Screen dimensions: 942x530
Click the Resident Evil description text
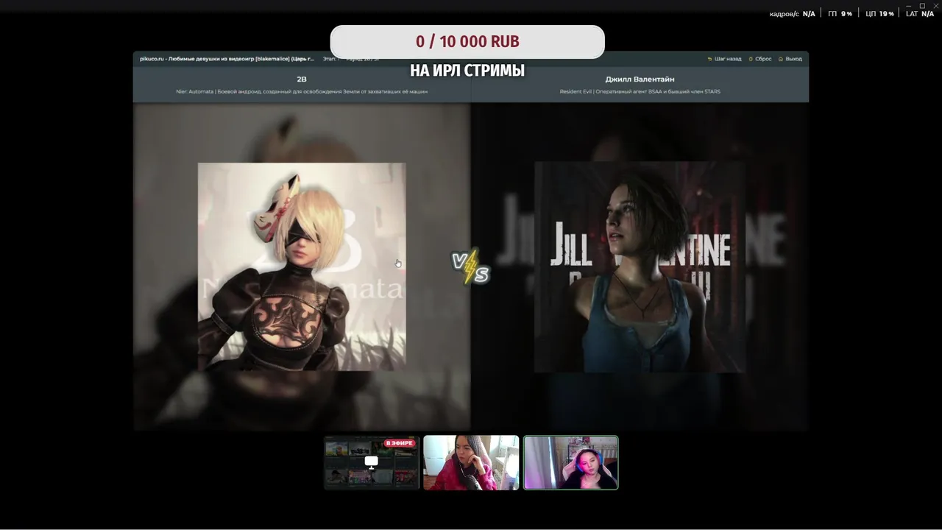(640, 92)
